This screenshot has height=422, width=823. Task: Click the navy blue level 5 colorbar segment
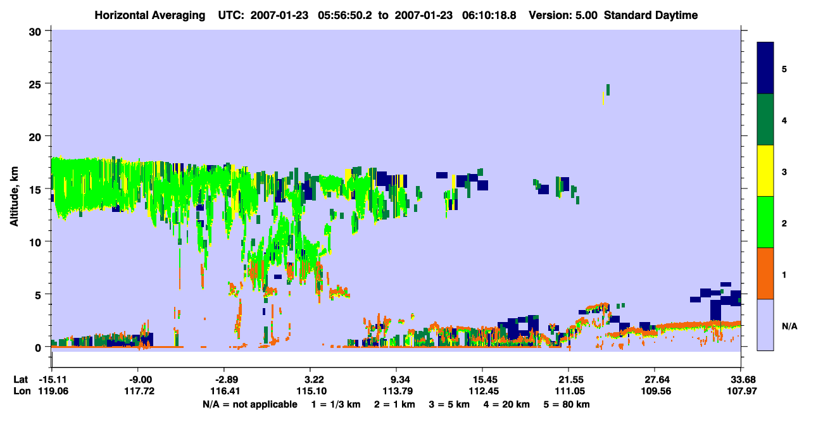(x=765, y=68)
